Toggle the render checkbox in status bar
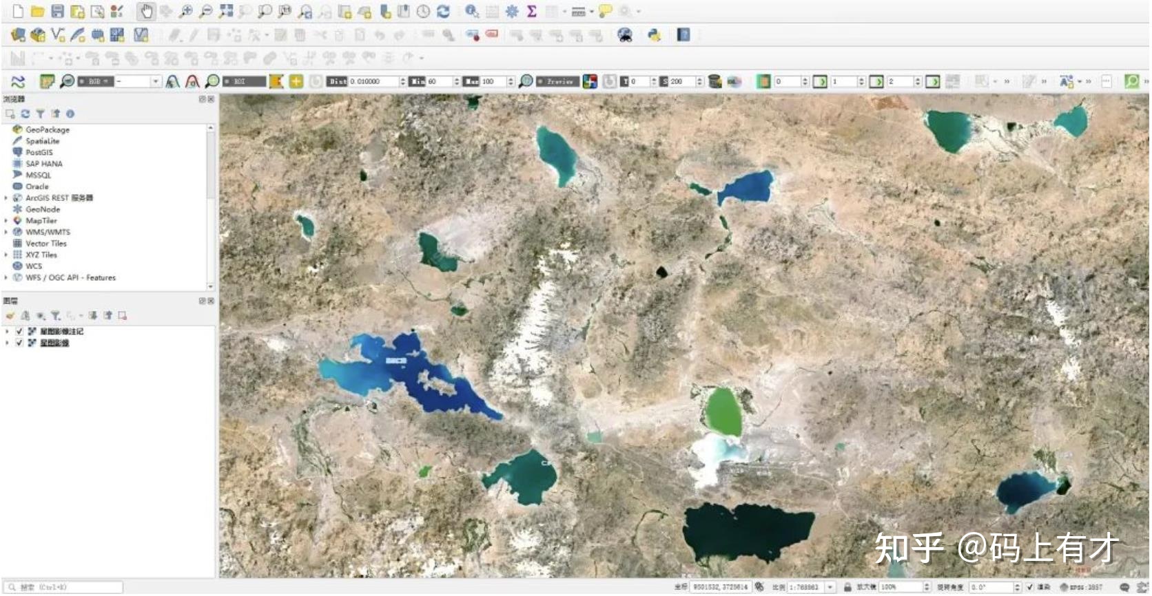The height and width of the screenshot is (596, 1152). [x=1030, y=587]
